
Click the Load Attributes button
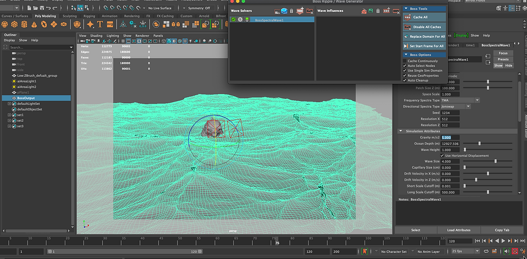[x=459, y=230]
